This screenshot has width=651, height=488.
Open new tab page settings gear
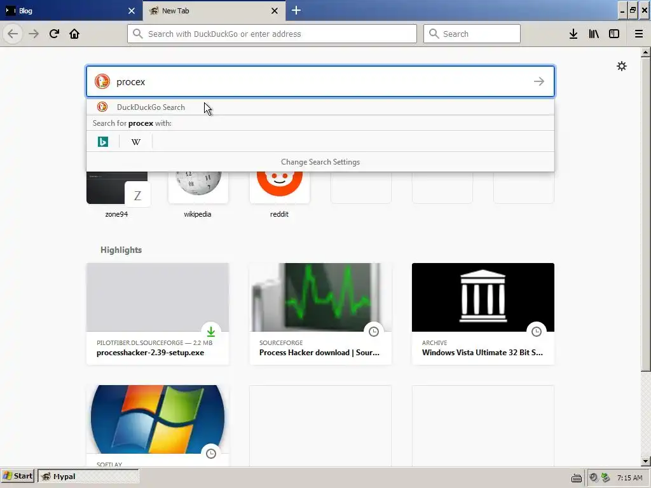click(x=622, y=66)
